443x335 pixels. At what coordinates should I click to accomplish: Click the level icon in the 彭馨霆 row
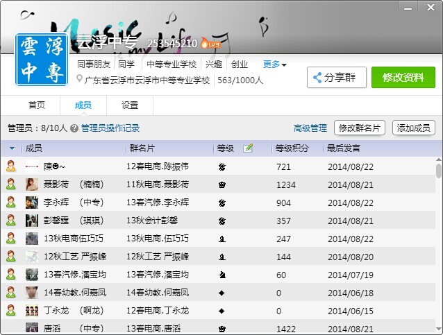(222, 221)
